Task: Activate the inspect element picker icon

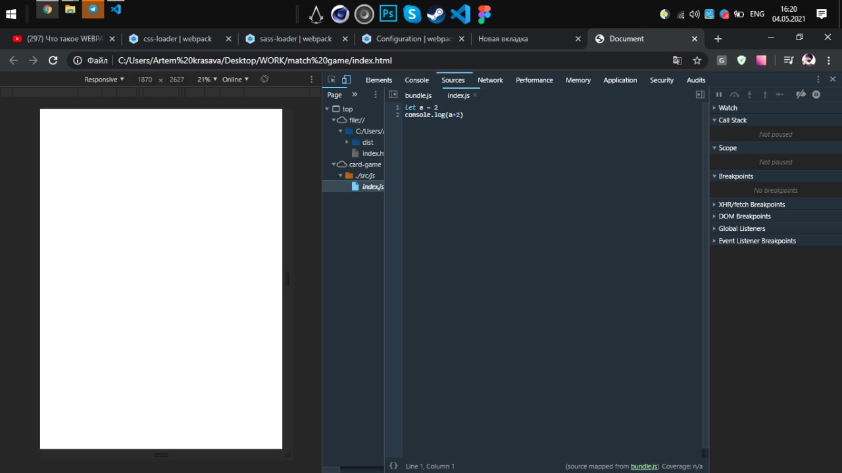Action: (332, 80)
